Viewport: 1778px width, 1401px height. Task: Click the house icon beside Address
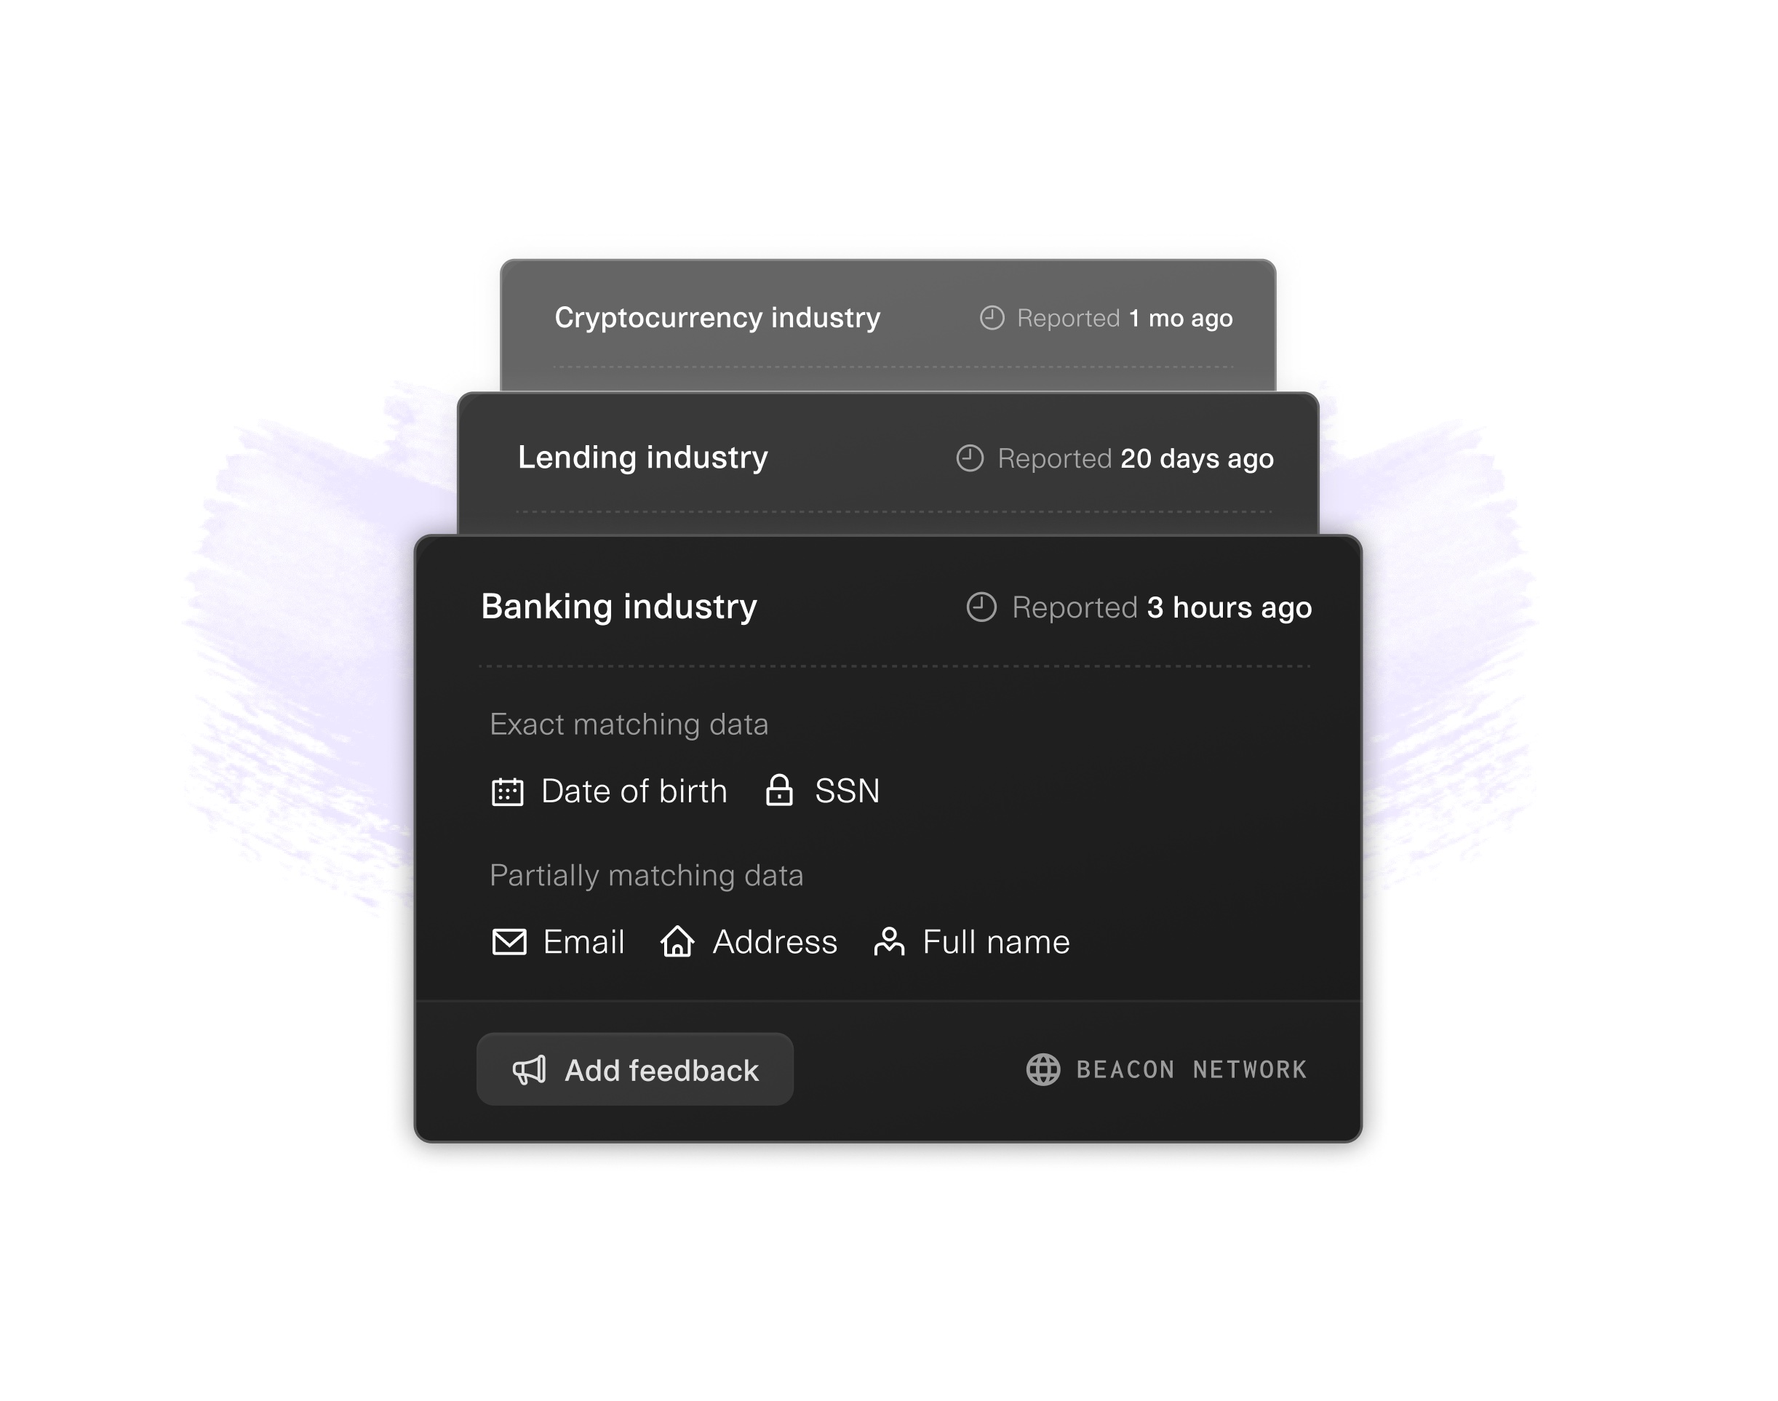677,941
